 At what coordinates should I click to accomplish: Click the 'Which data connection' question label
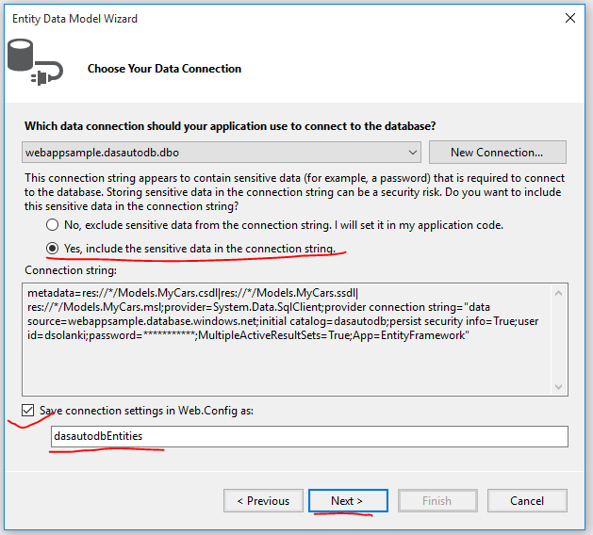230,126
